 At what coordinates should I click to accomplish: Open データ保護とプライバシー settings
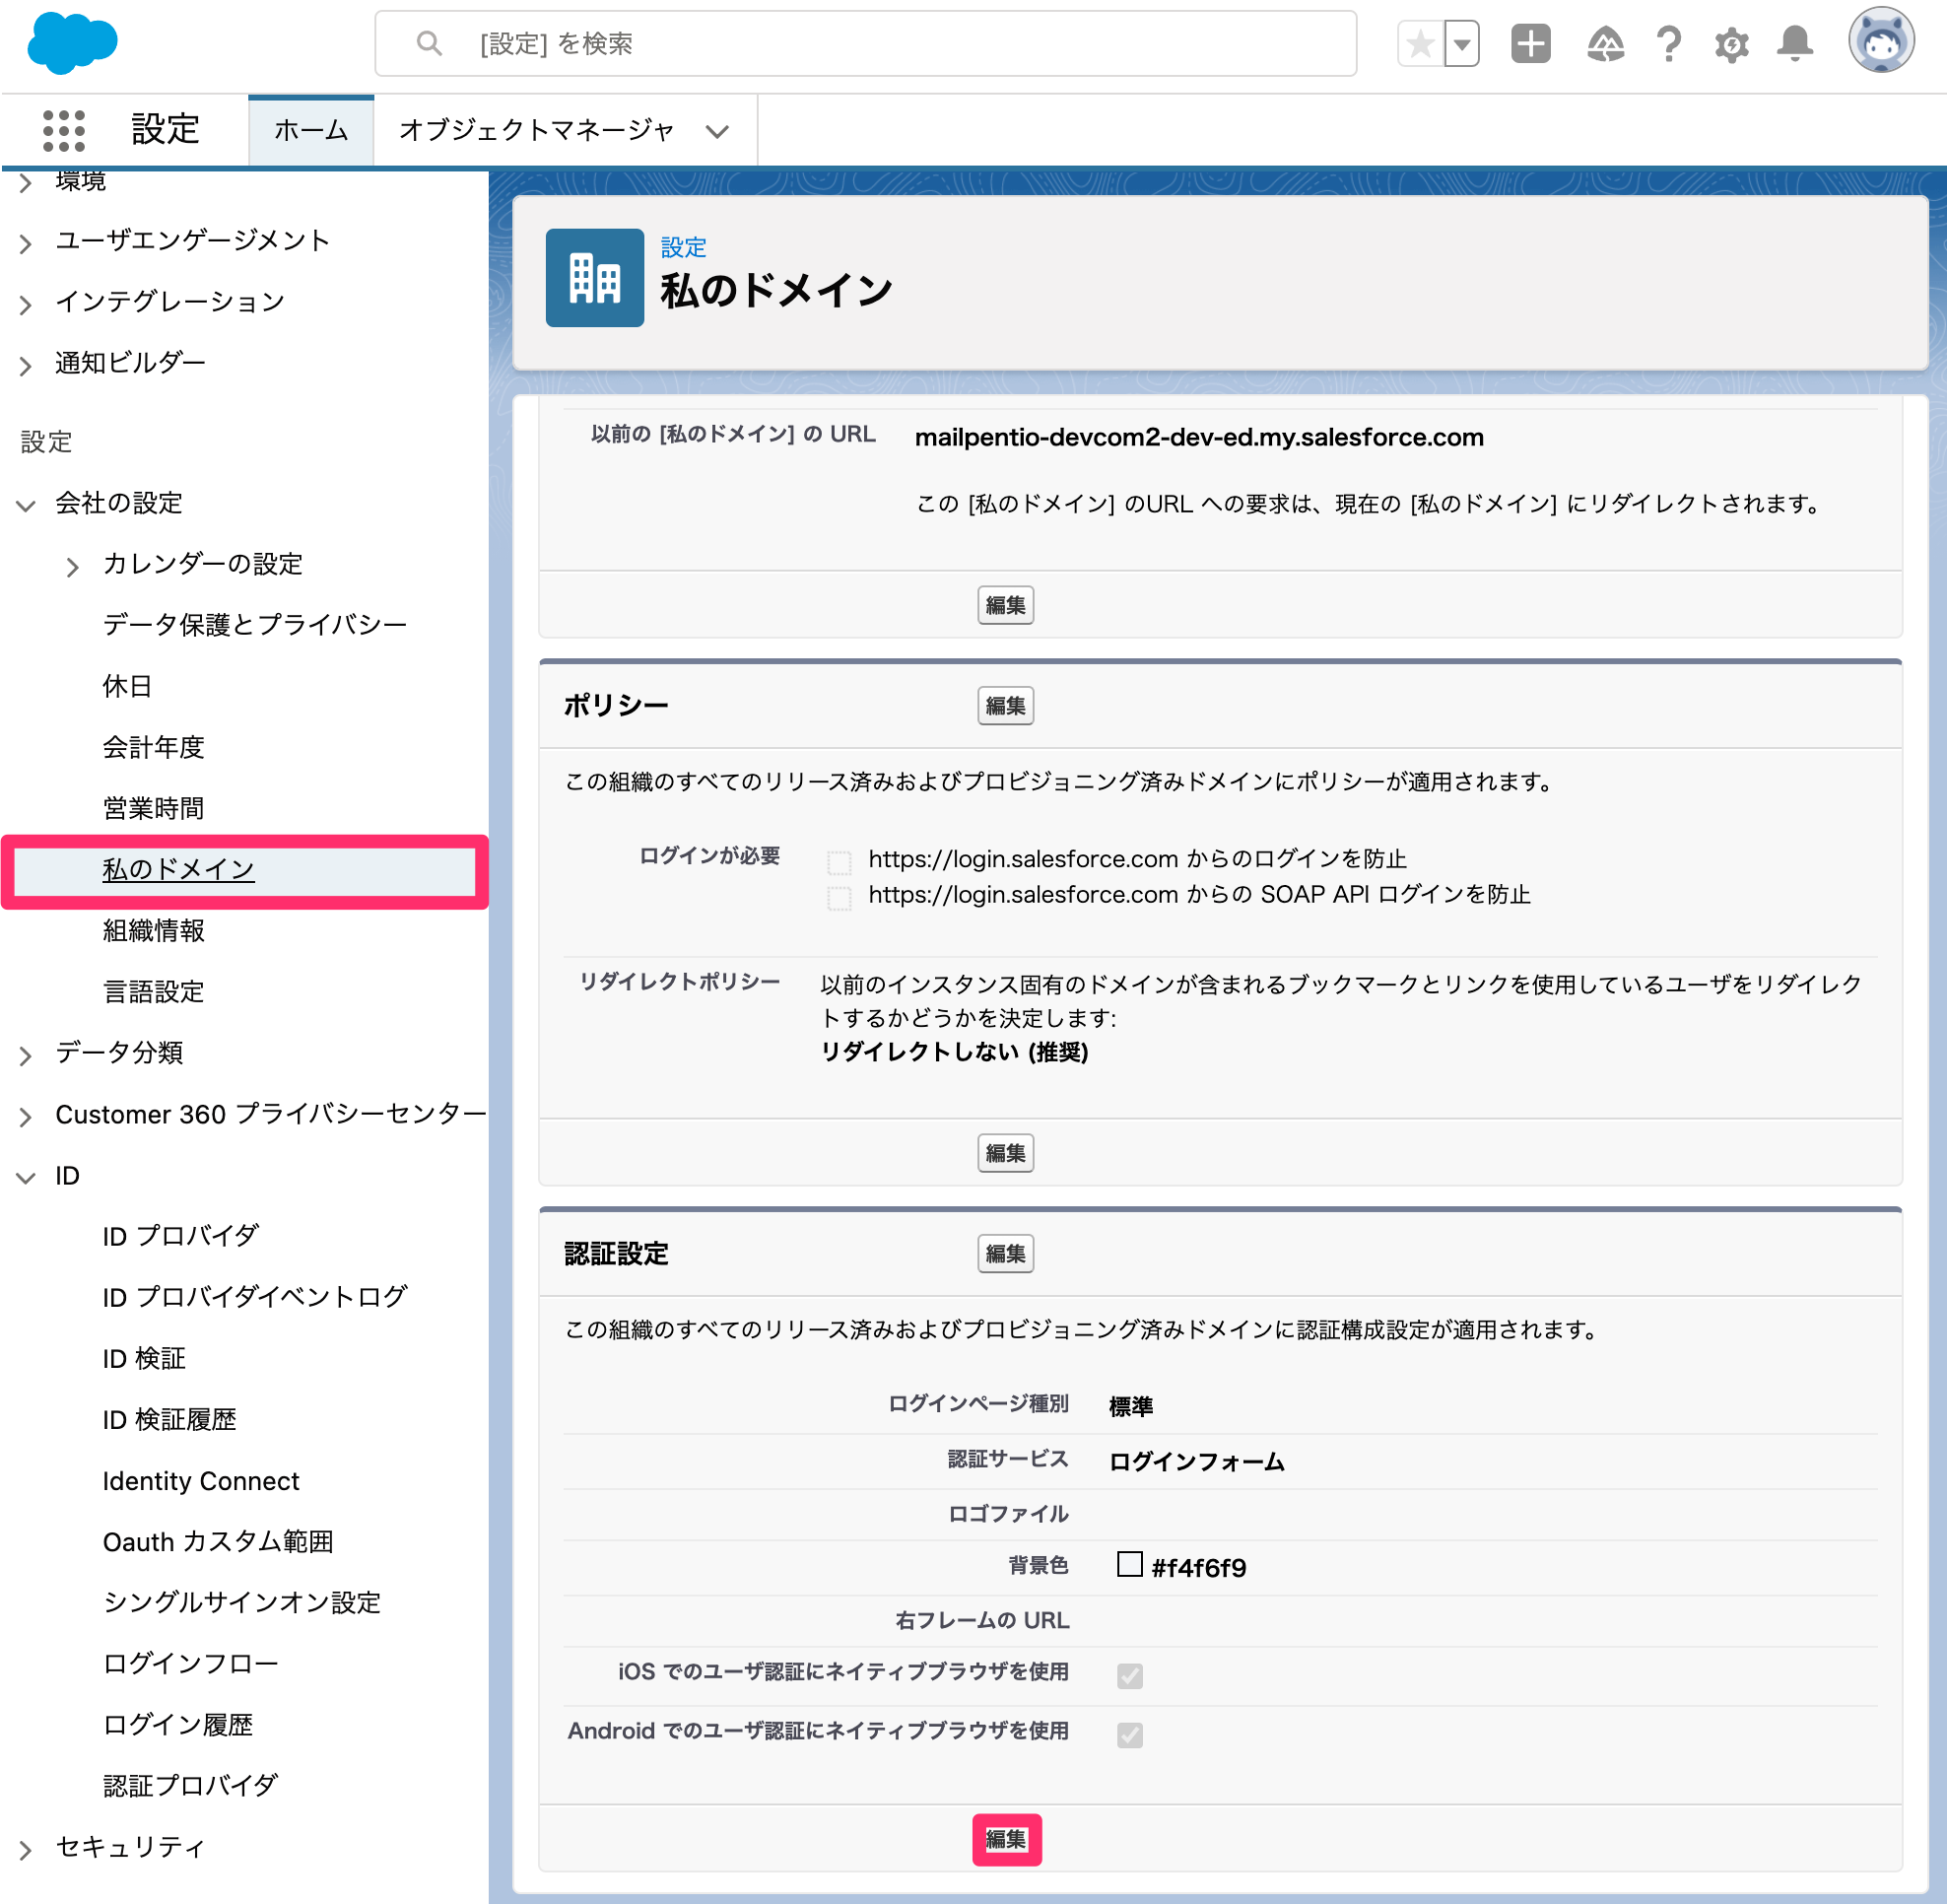pyautogui.click(x=255, y=625)
